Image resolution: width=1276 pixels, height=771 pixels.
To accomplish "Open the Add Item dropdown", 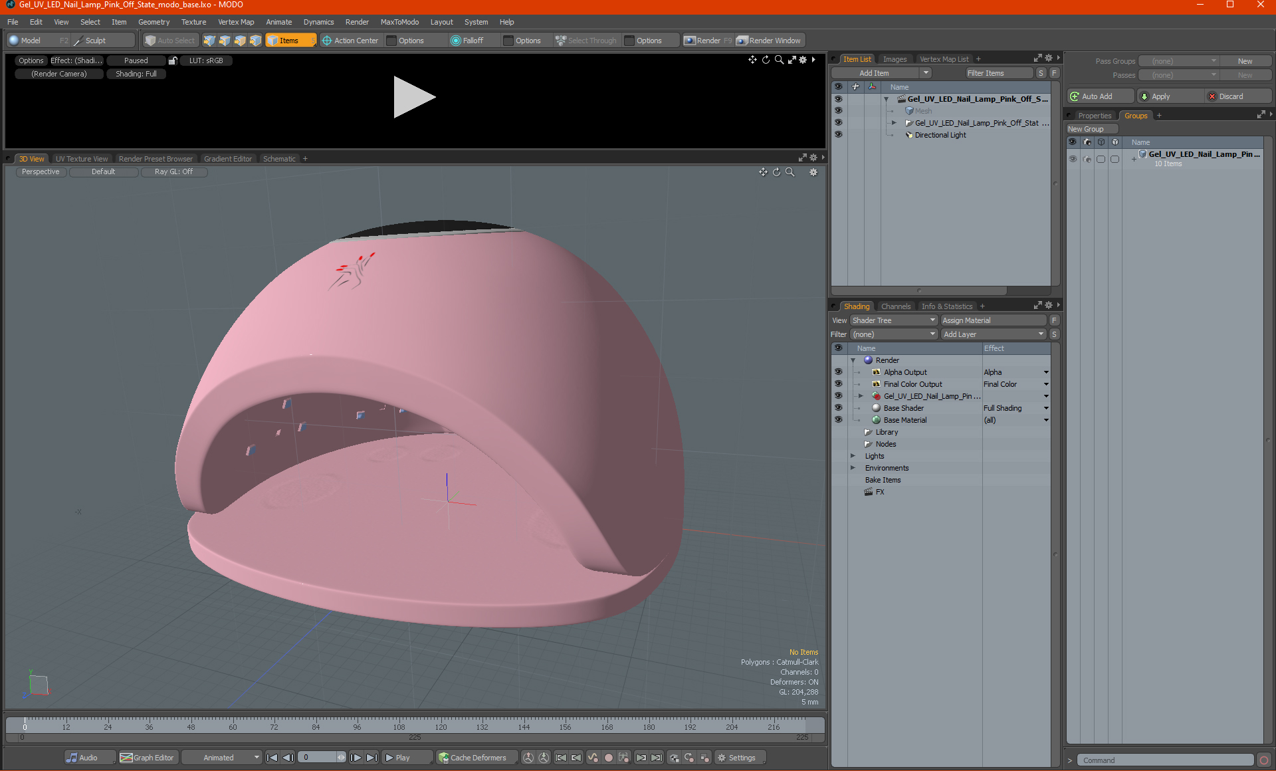I will pos(881,73).
